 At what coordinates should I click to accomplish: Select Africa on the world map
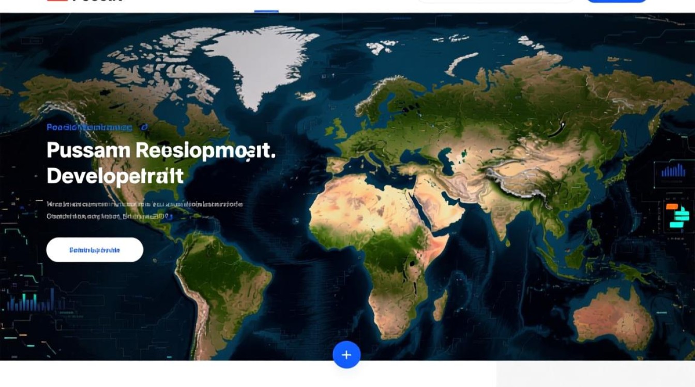point(383,243)
